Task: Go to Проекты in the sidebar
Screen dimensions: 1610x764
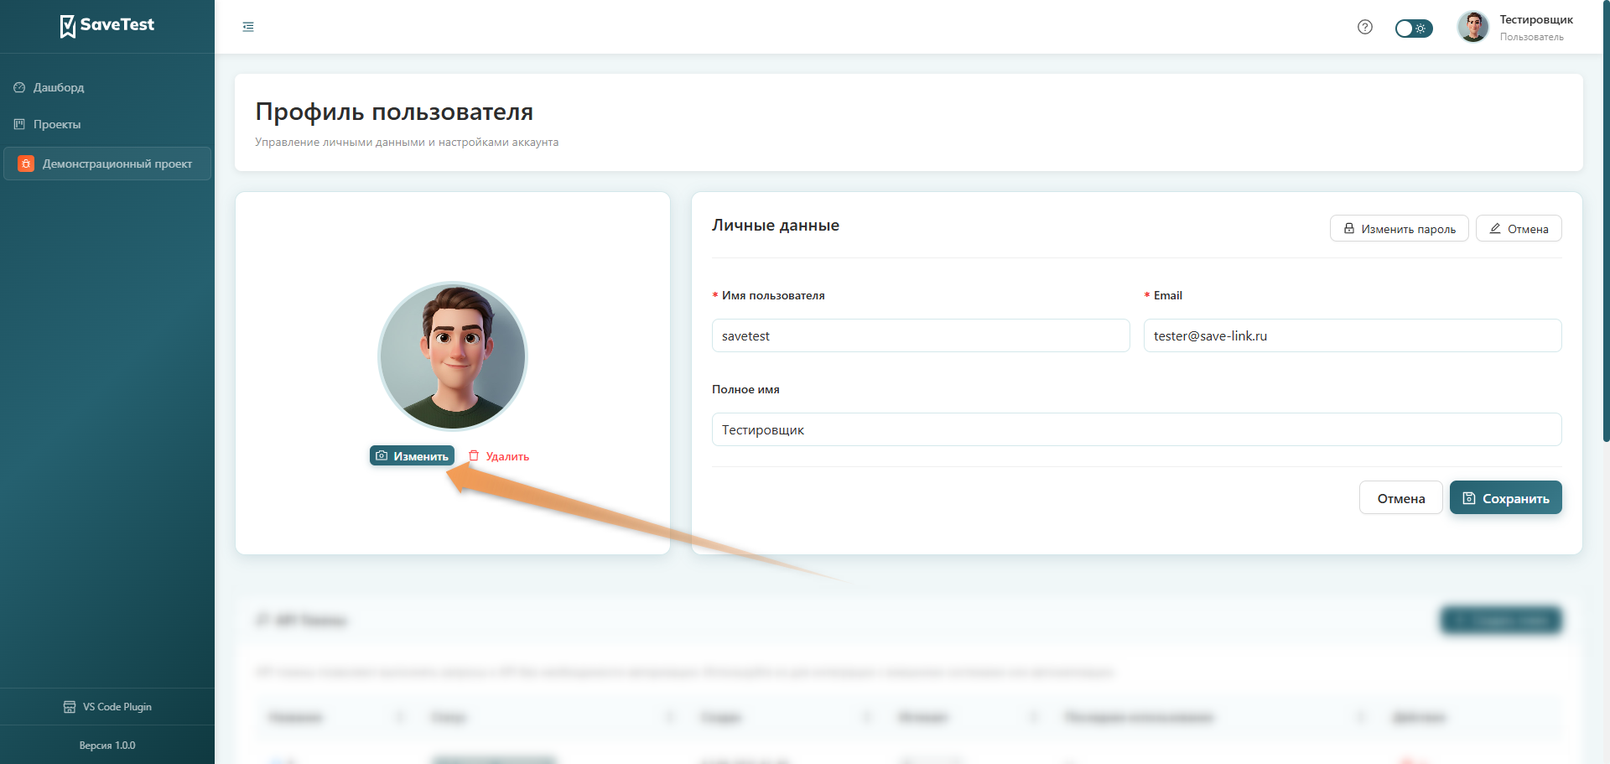Action: (x=57, y=124)
